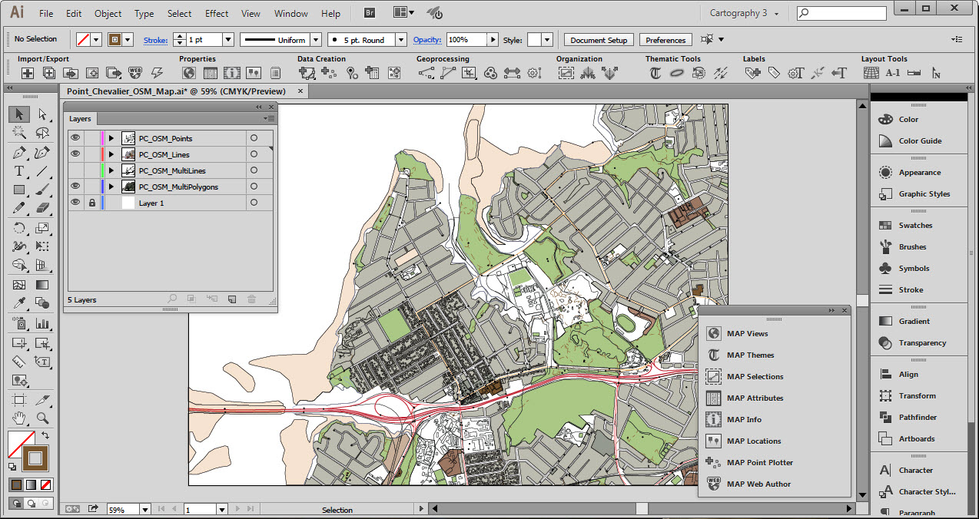This screenshot has width=979, height=519.
Task: Select the Type tool
Action: point(18,170)
